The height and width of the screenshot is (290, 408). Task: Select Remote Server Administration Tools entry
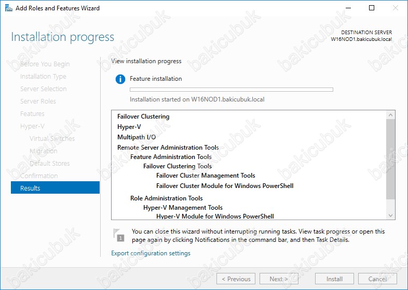click(168, 148)
